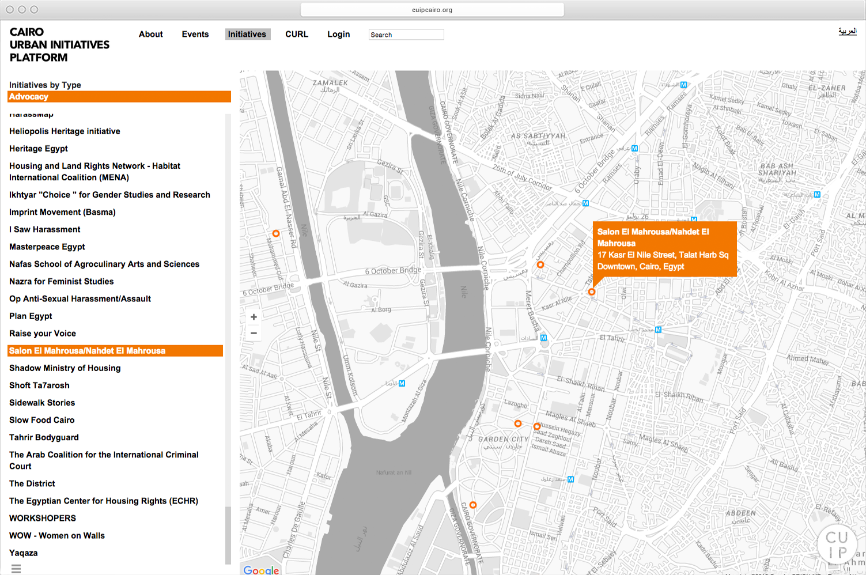The width and height of the screenshot is (866, 575).
Task: Open Ikhtyar "Choice" for Gender Studies entry
Action: [x=109, y=195]
